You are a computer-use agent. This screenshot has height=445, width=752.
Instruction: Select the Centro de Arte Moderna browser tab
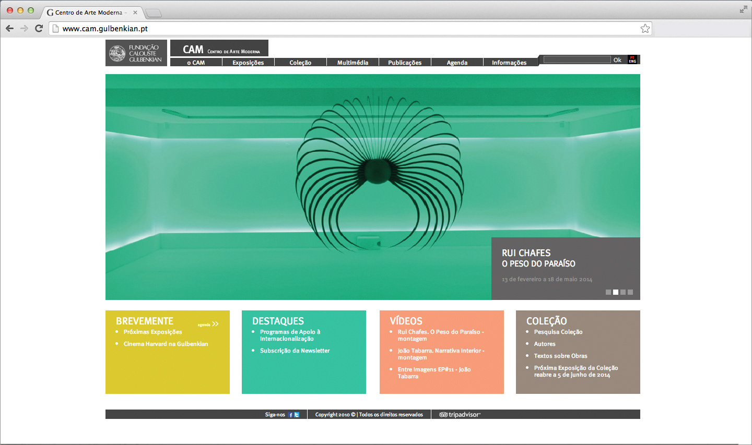(x=89, y=13)
